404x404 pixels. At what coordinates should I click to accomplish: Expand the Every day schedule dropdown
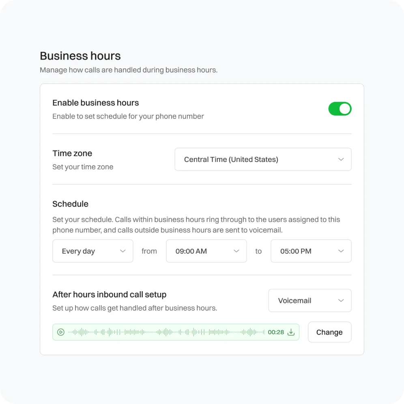(x=92, y=251)
